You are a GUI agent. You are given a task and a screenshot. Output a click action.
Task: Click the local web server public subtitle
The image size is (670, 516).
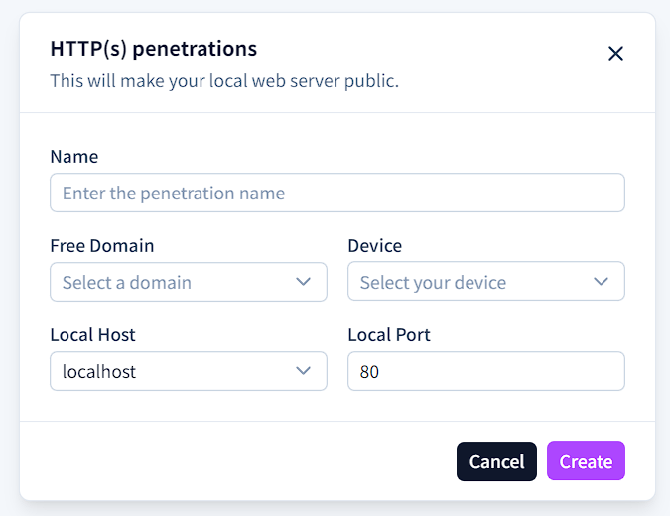pyautogui.click(x=224, y=81)
